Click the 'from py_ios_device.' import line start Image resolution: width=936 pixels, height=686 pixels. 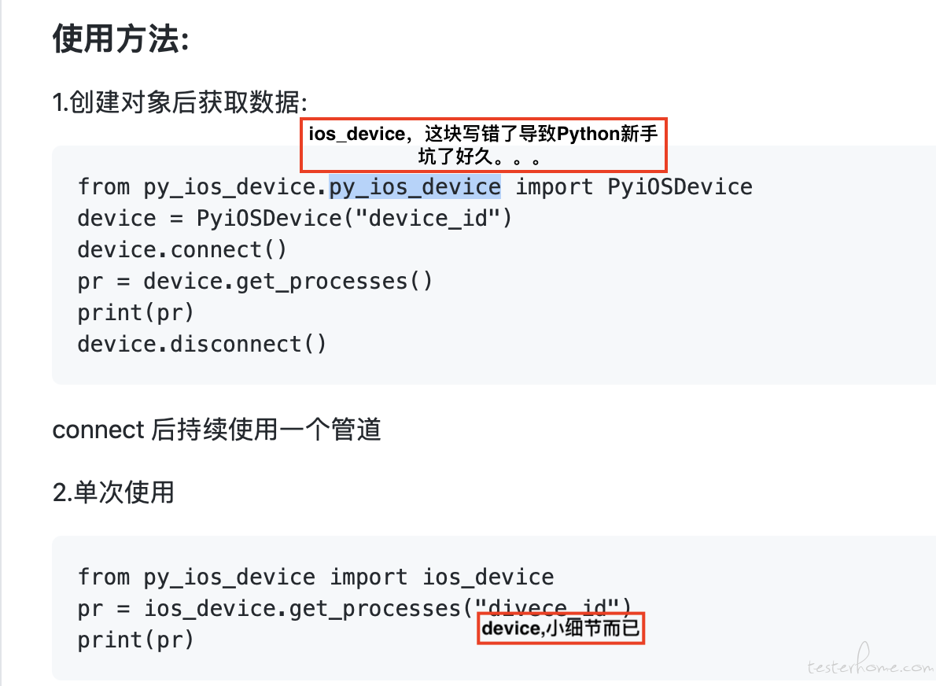tap(203, 187)
